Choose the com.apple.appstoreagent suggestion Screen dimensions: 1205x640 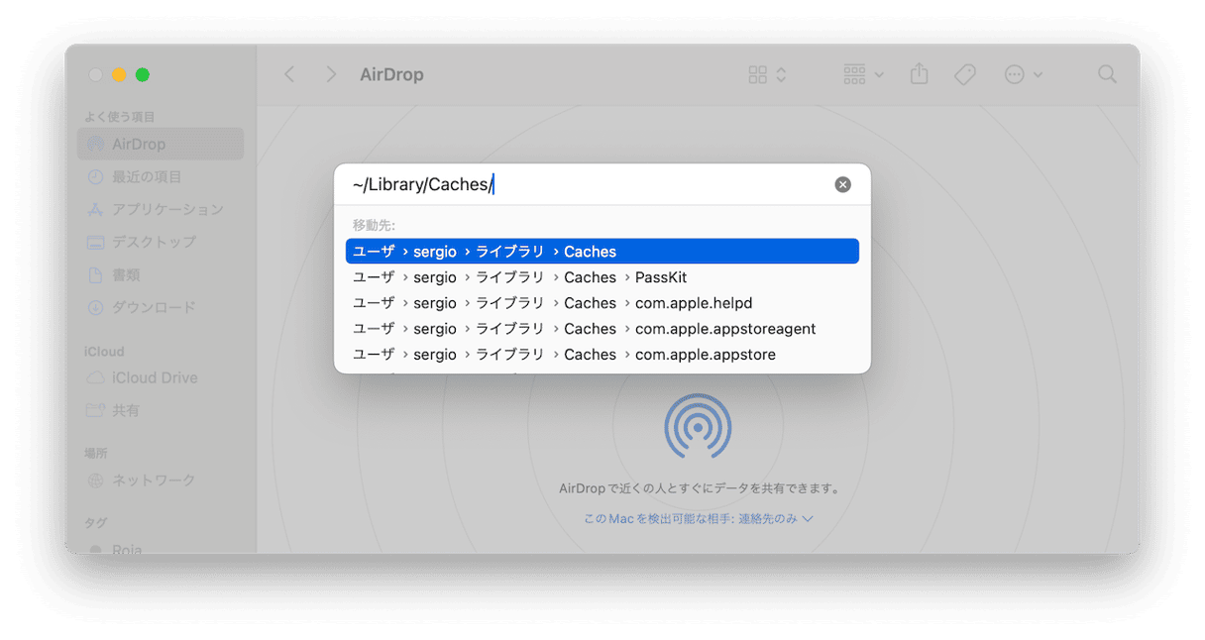tap(602, 329)
